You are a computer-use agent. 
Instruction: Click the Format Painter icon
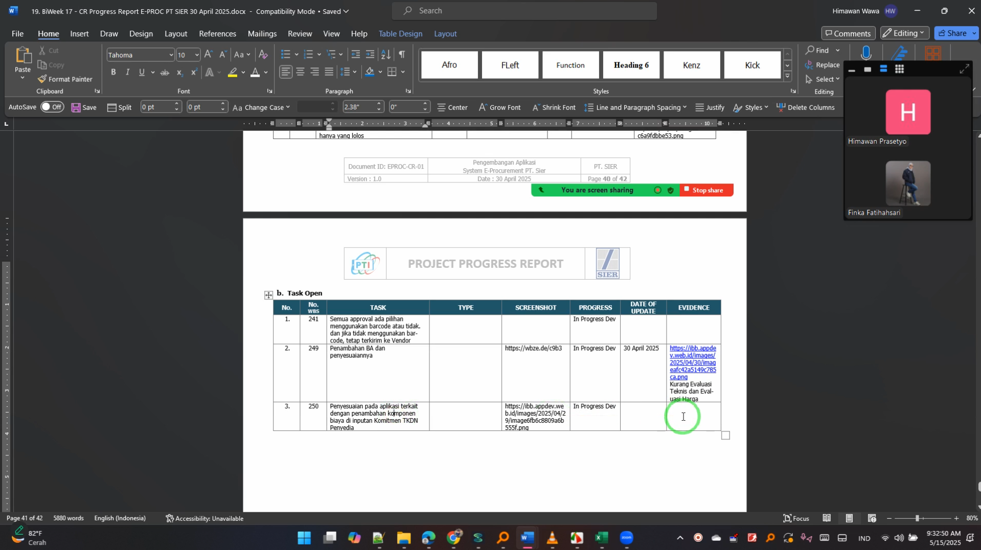[x=65, y=79]
